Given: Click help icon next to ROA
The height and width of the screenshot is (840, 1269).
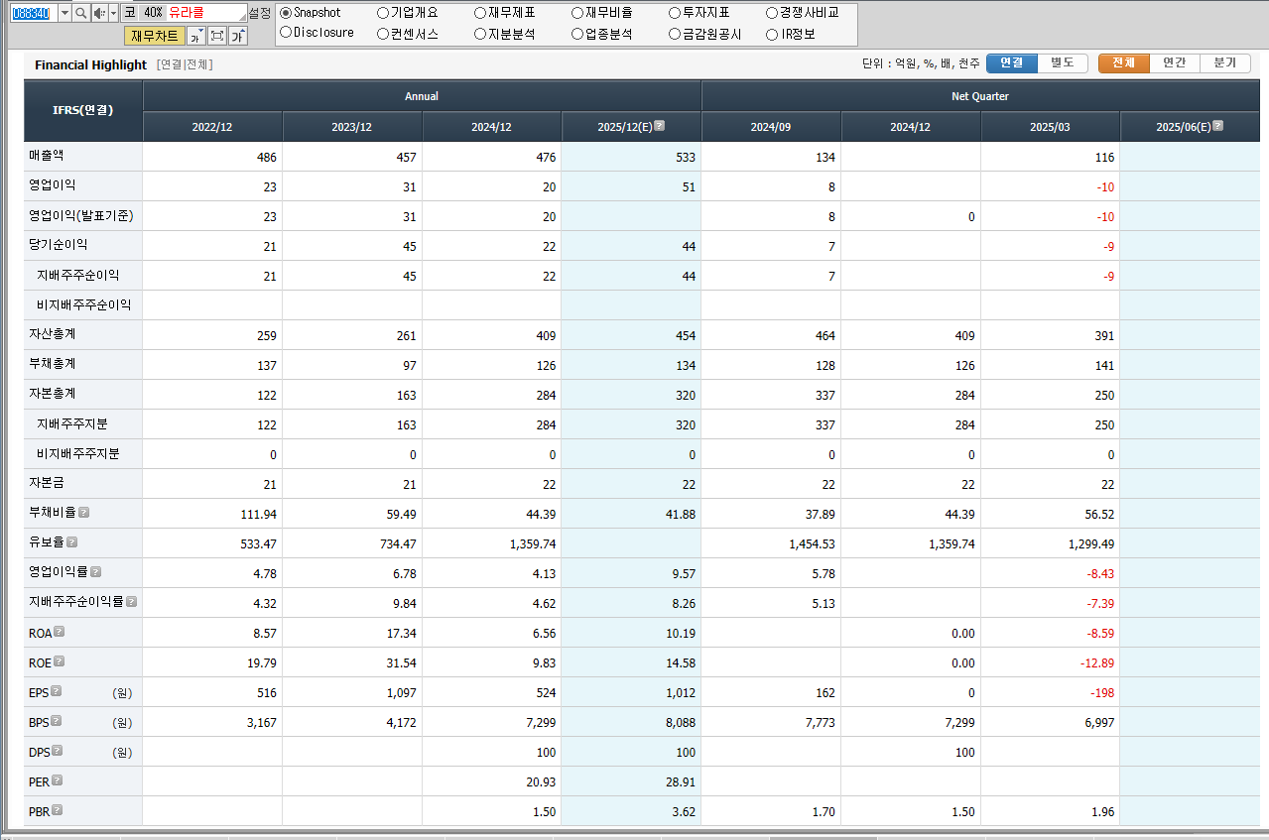Looking at the screenshot, I should coord(60,632).
